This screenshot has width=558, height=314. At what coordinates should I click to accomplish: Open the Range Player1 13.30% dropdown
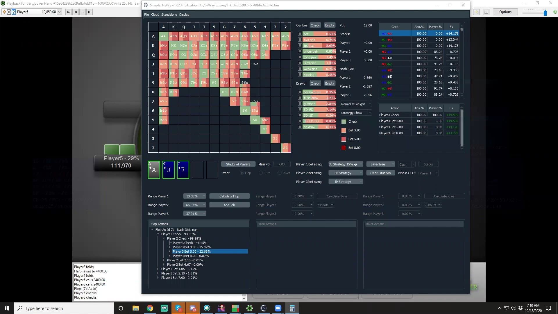coord(194,196)
